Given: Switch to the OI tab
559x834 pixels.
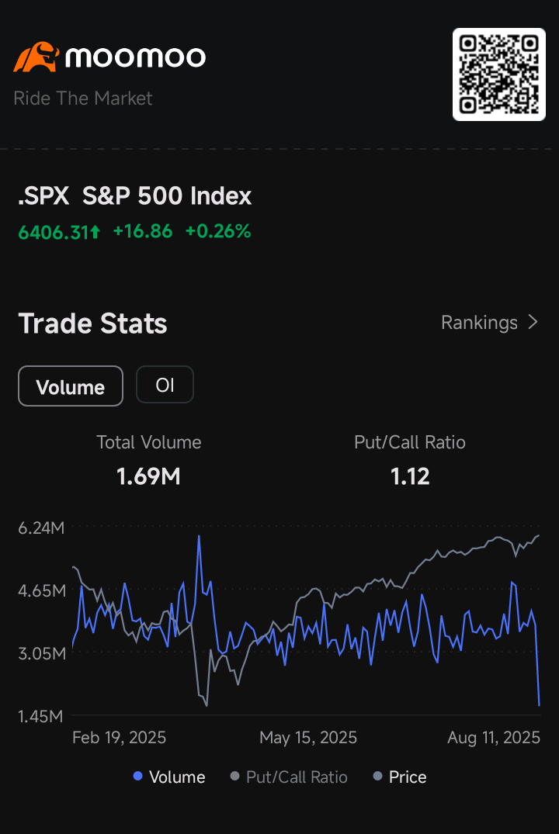Looking at the screenshot, I should (165, 385).
